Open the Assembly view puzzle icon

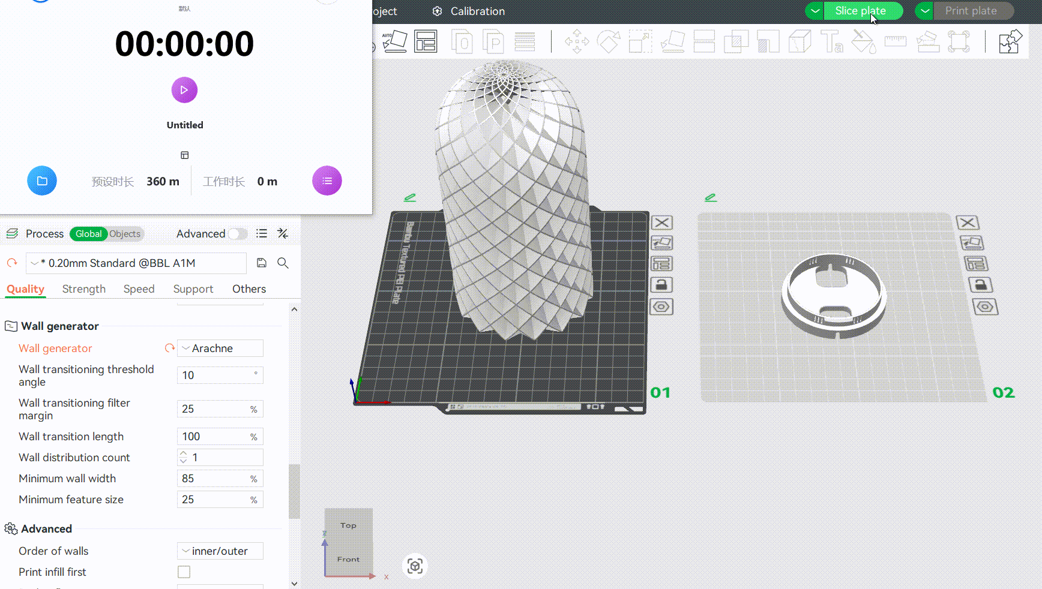1010,41
